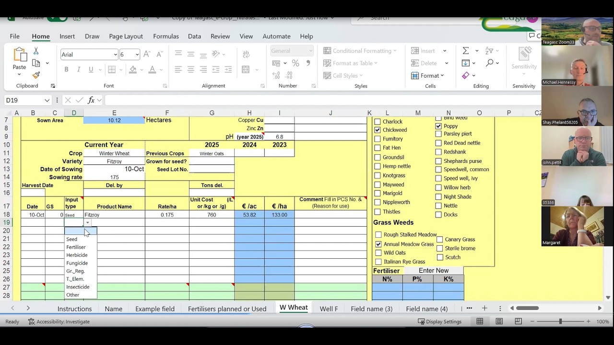Click the Clear eraser icon
This screenshot has height=345, width=614.
465,75
